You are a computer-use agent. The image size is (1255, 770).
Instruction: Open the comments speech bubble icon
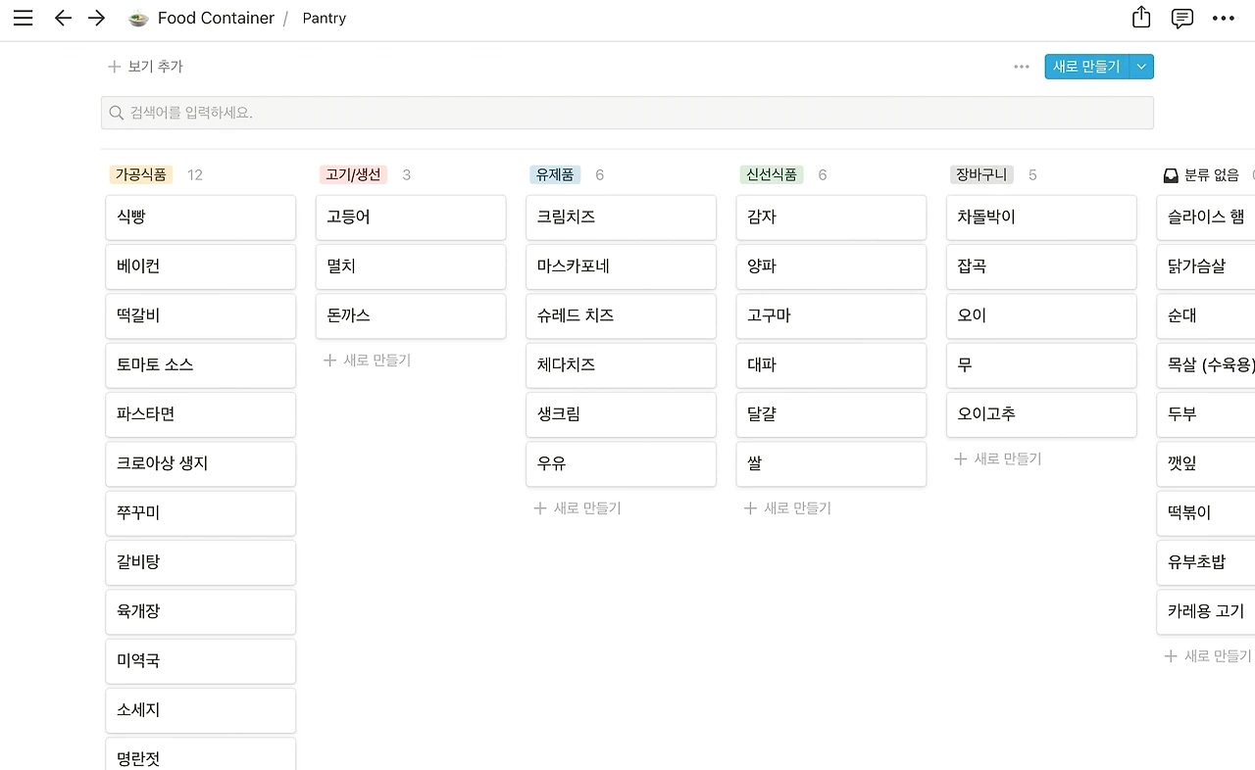click(x=1182, y=18)
